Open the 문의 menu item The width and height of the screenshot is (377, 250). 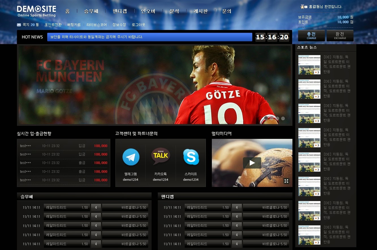click(227, 11)
